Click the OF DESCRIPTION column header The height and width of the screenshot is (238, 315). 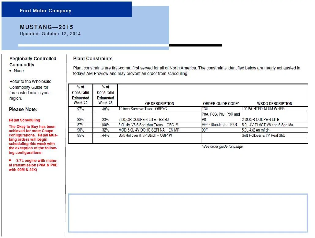(160, 103)
